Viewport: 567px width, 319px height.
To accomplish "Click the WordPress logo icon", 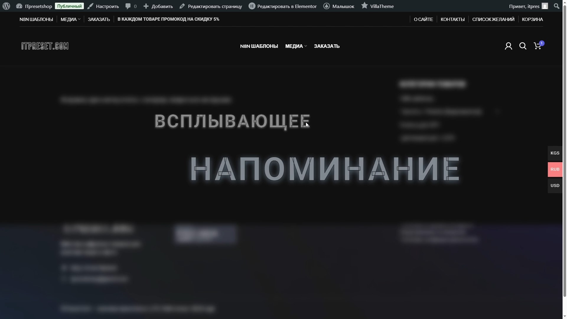I will coord(6,6).
